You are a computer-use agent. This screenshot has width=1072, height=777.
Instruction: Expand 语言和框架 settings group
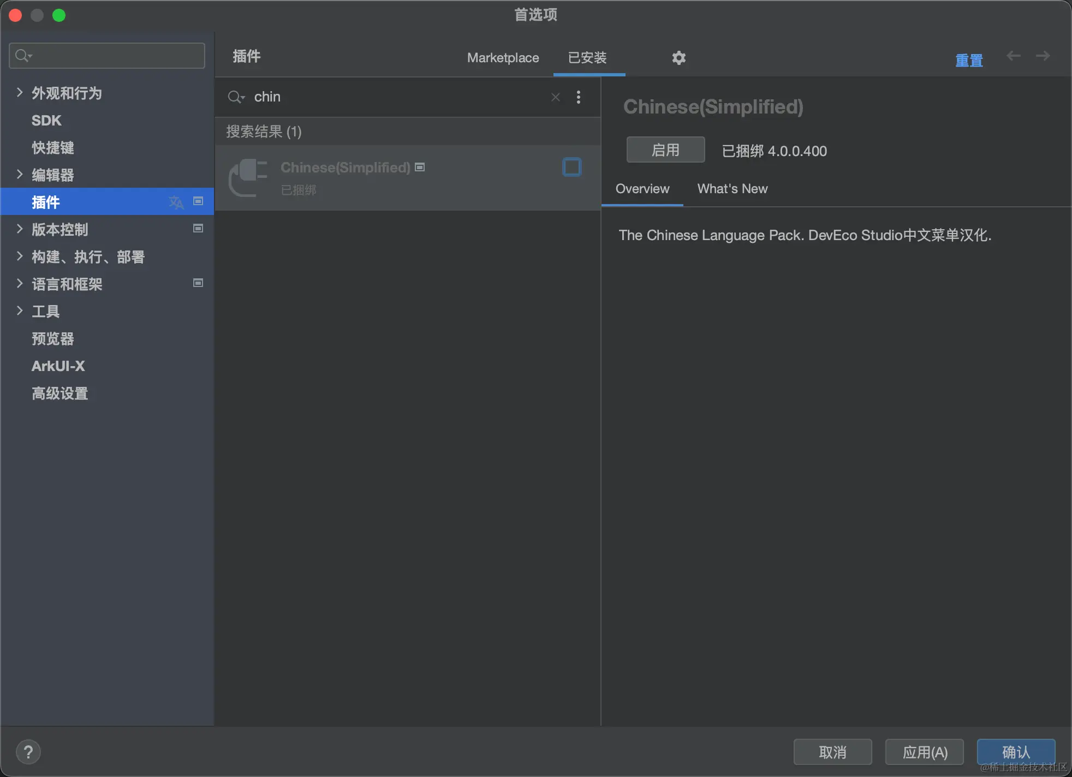pyautogui.click(x=20, y=283)
